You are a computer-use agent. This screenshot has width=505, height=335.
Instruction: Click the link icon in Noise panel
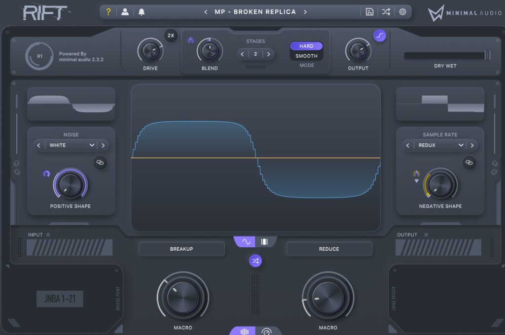coord(100,162)
